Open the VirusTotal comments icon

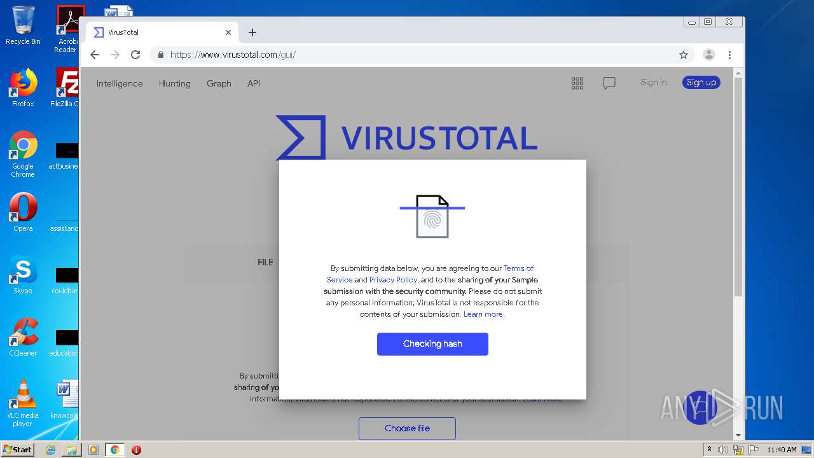coord(609,83)
